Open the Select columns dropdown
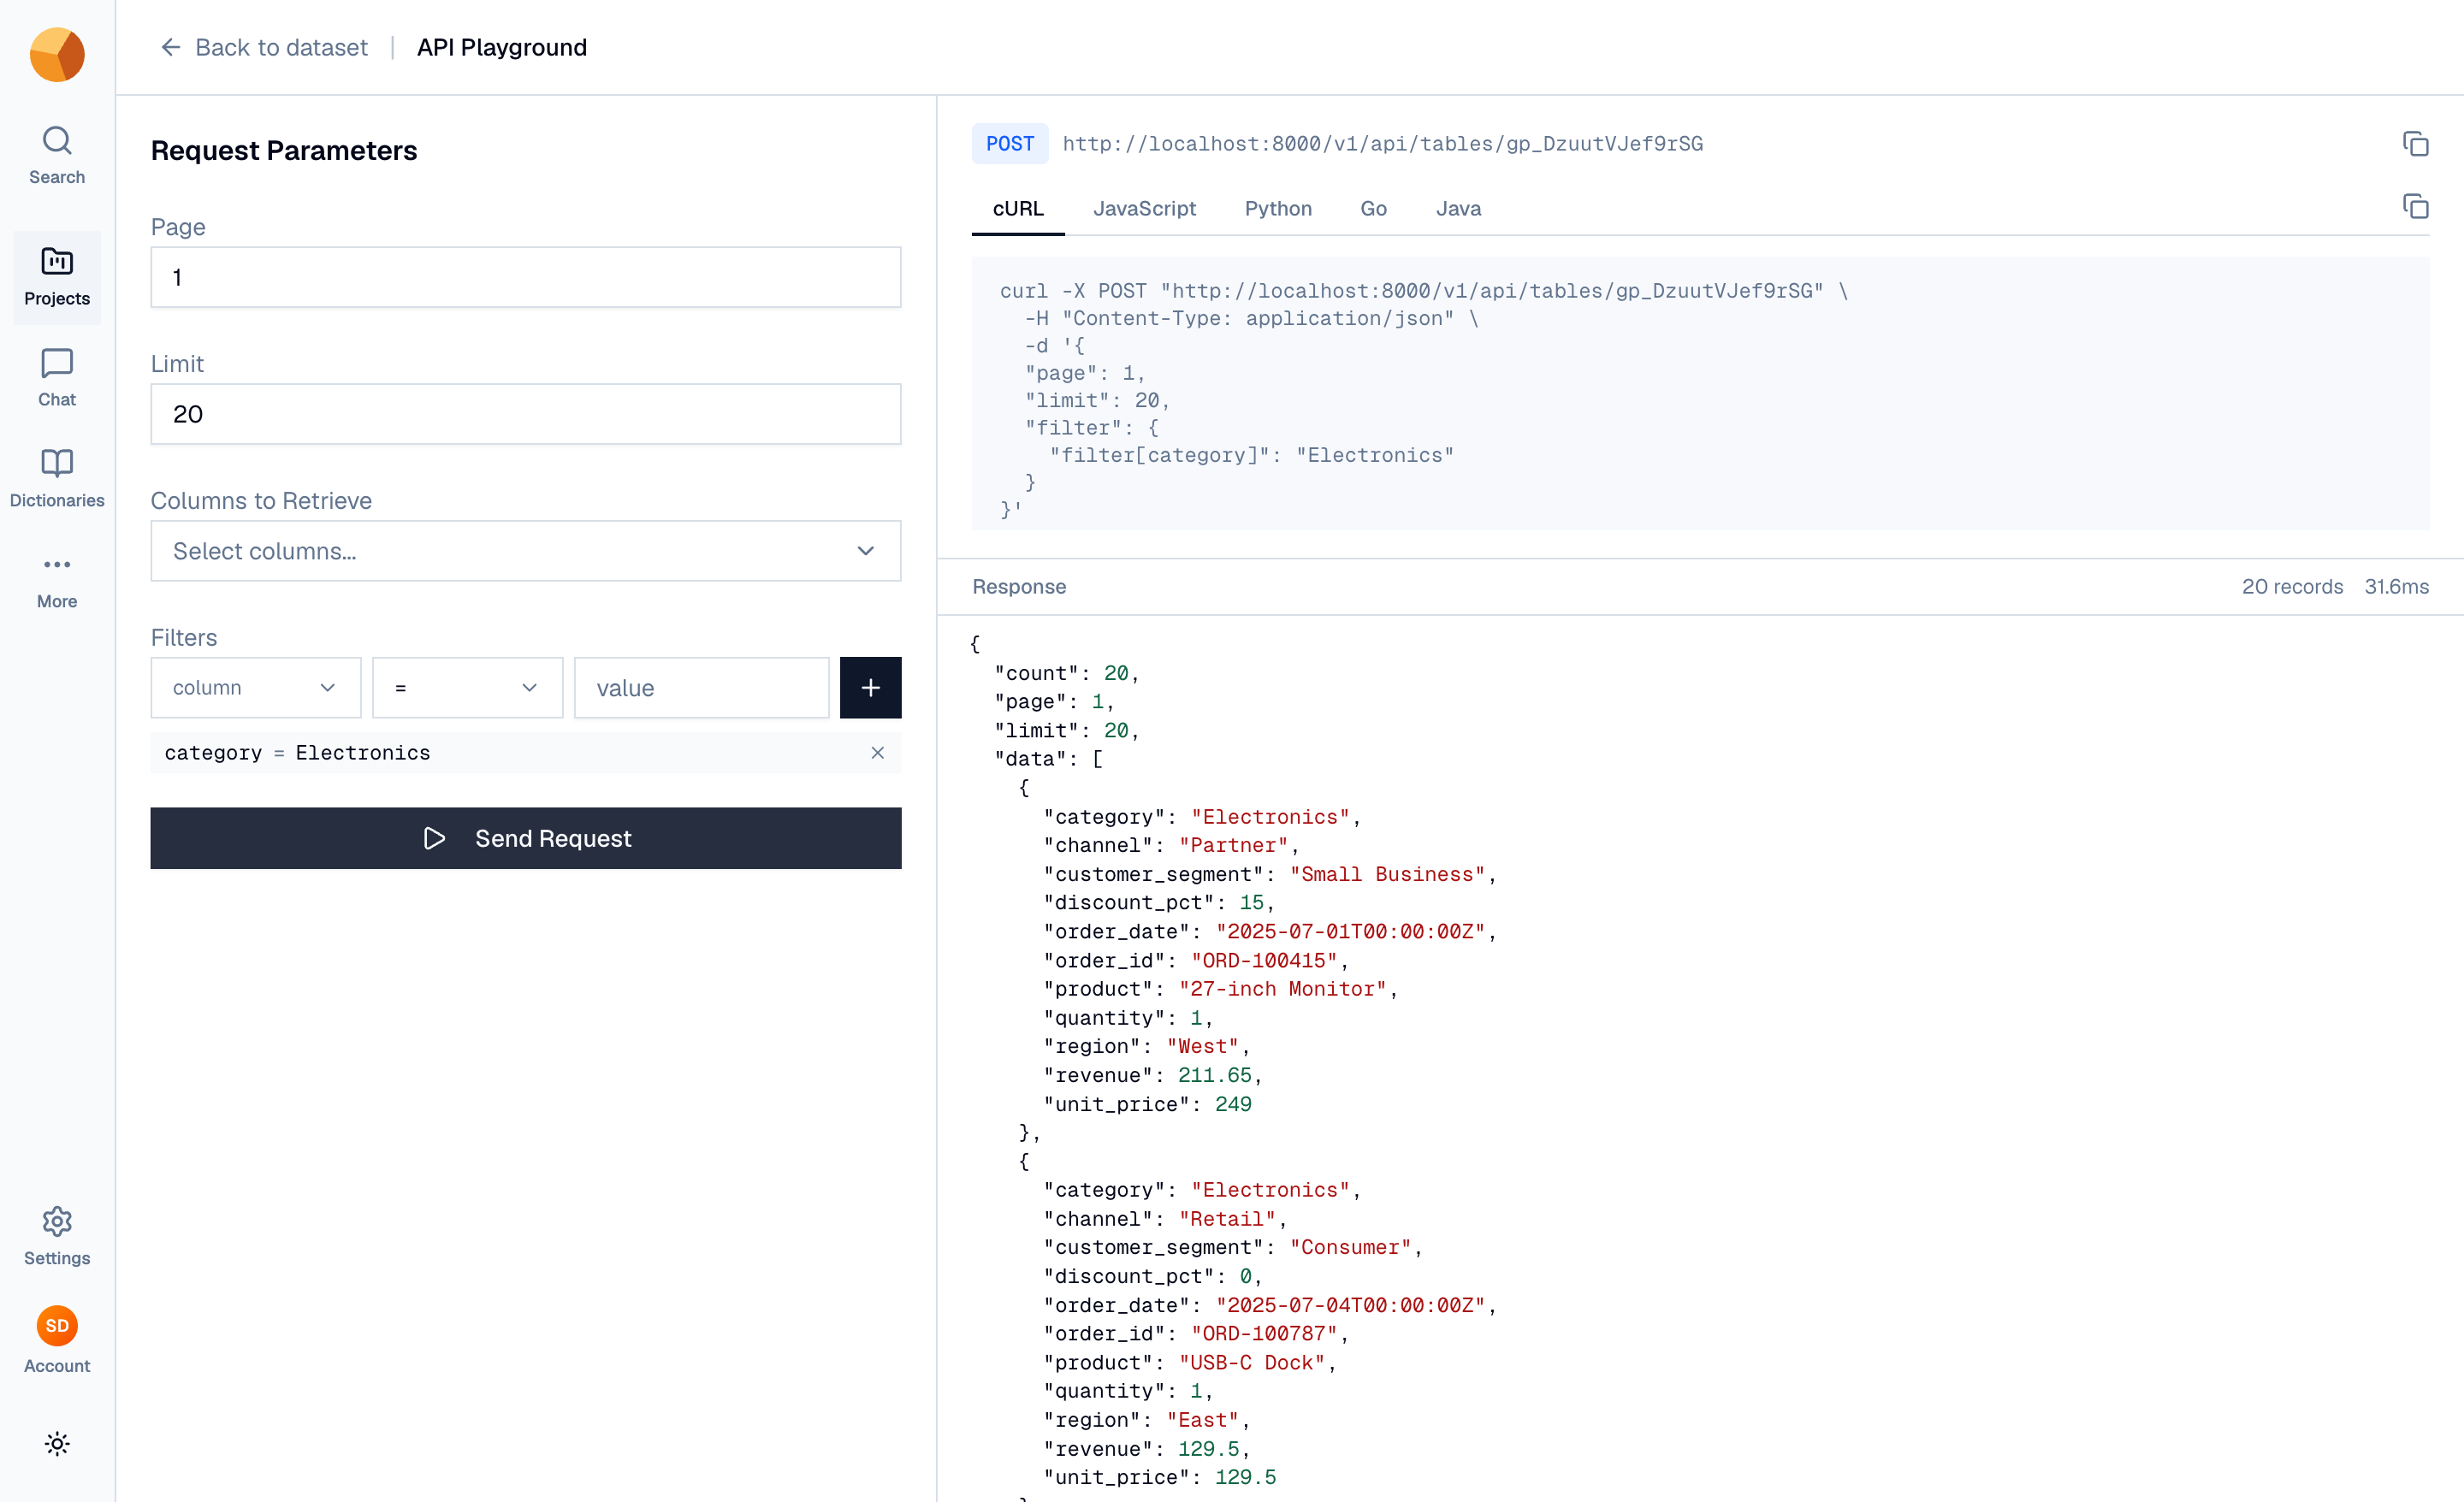 coord(525,551)
